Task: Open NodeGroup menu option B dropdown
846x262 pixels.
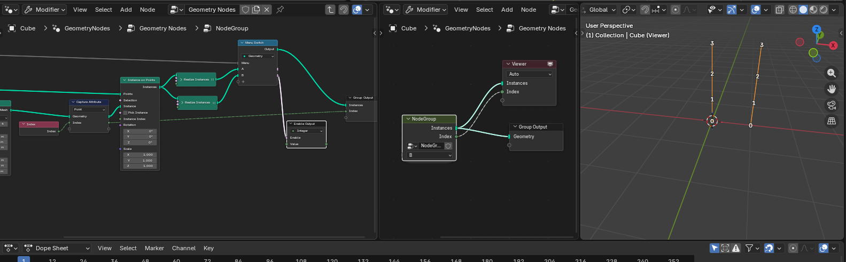Action: [429, 155]
